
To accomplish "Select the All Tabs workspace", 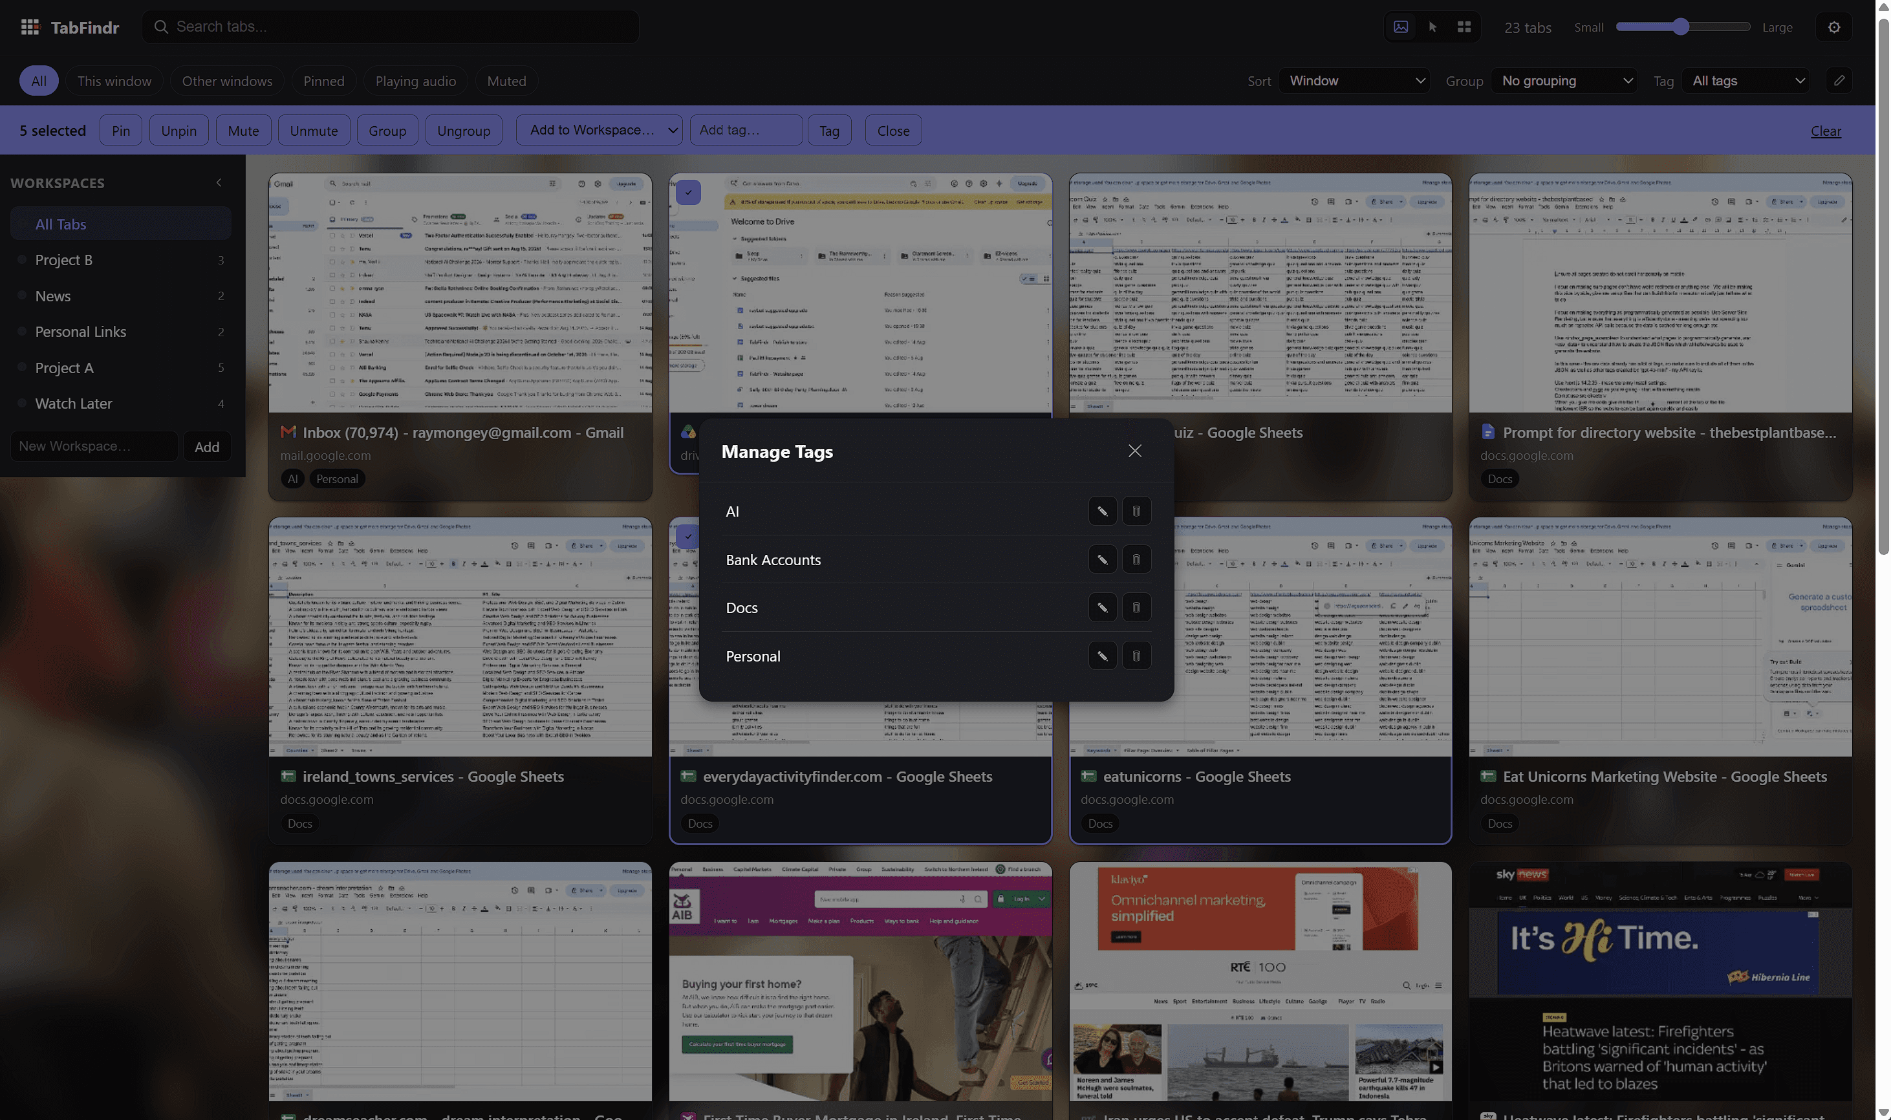I will pyautogui.click(x=121, y=224).
